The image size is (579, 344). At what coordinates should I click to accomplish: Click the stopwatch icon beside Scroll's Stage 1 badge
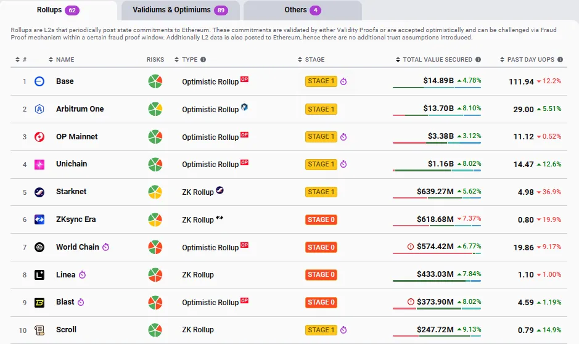pyautogui.click(x=343, y=330)
